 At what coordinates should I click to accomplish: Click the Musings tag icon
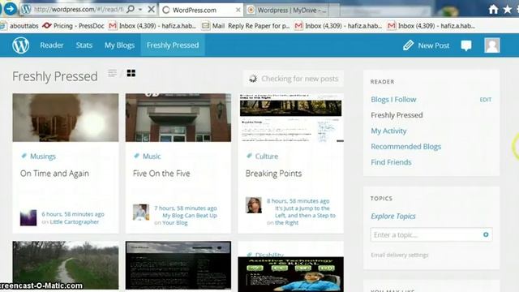(x=24, y=156)
